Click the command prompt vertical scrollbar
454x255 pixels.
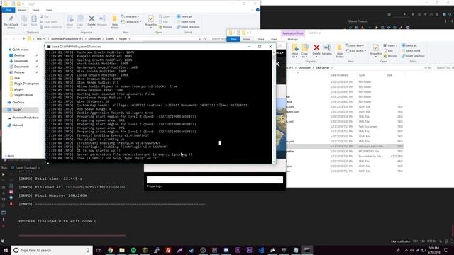[274, 107]
